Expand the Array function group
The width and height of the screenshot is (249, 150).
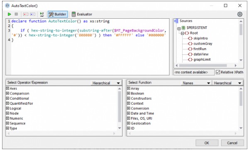129,88
